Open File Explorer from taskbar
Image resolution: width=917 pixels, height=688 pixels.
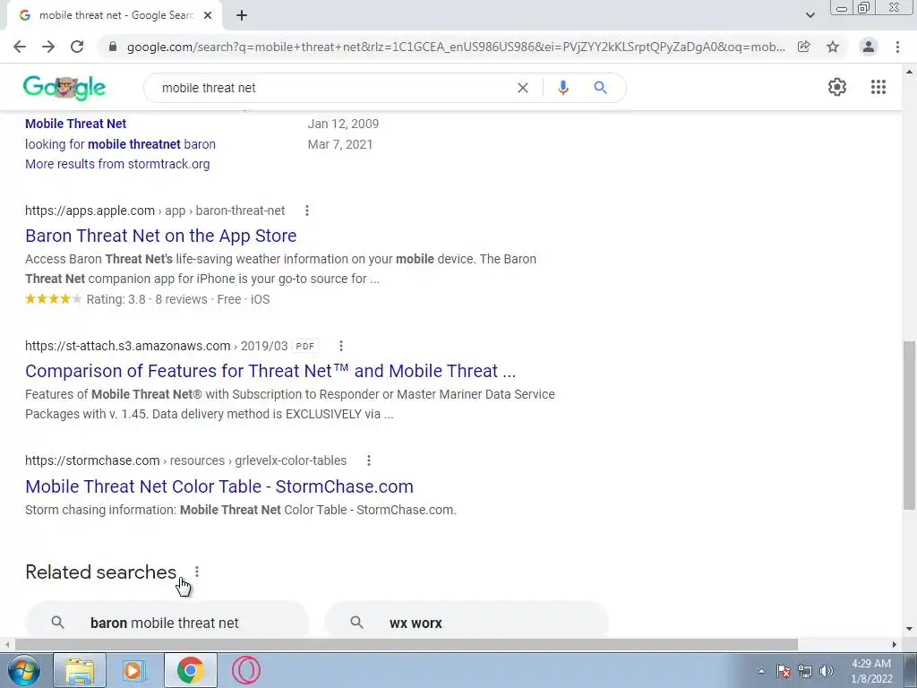[80, 670]
